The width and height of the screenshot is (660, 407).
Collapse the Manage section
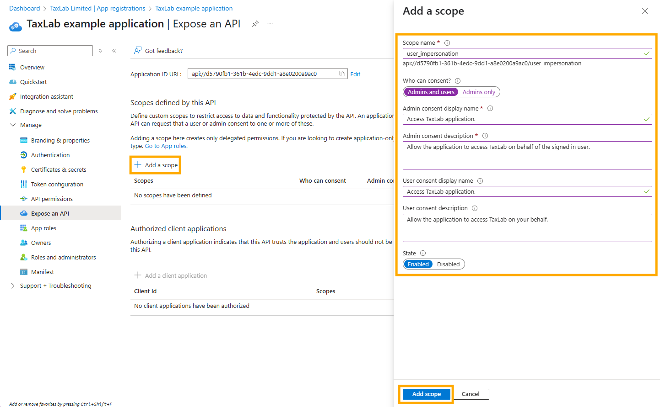point(13,125)
